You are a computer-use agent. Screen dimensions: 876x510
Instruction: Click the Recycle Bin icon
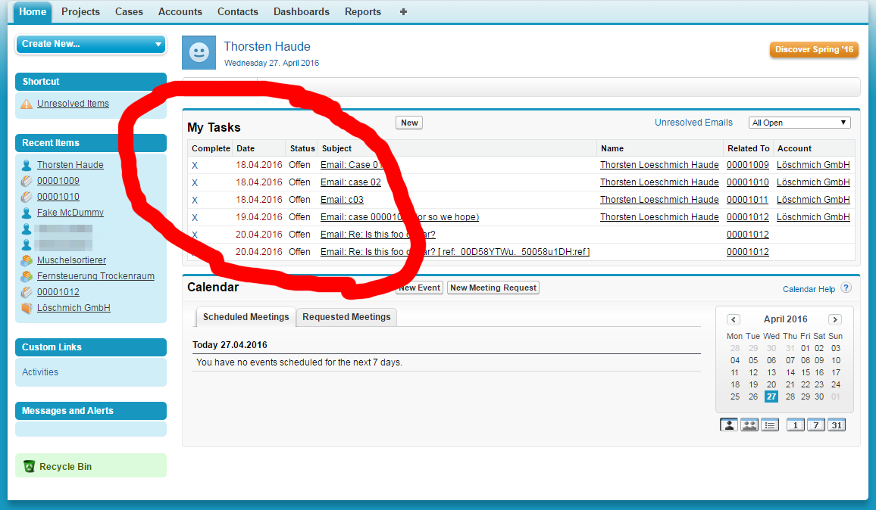click(x=29, y=466)
